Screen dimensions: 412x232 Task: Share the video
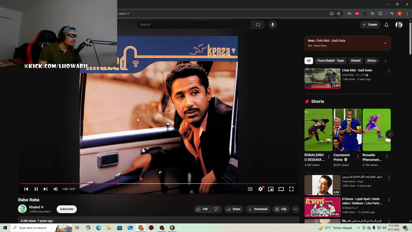[x=233, y=209]
